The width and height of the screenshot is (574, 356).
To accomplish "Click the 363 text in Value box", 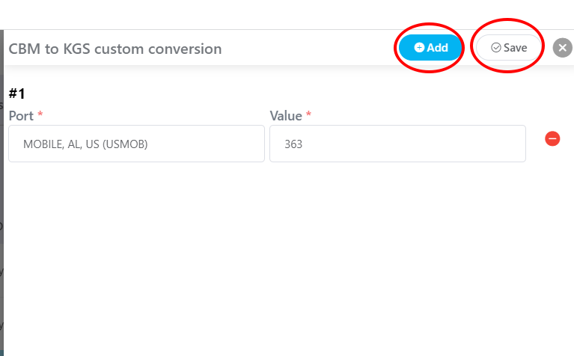I will pos(293,144).
